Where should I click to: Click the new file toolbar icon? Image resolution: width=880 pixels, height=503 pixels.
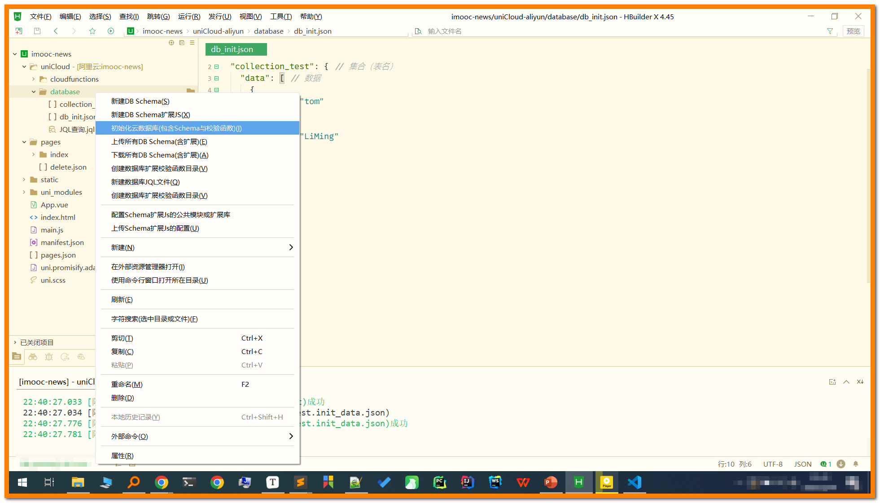(x=19, y=31)
